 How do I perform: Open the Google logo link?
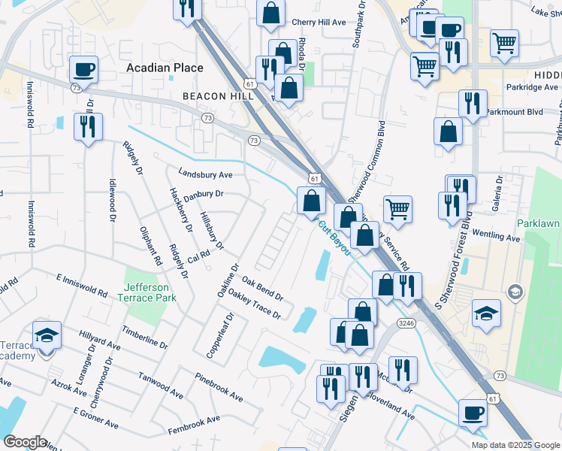tap(25, 442)
